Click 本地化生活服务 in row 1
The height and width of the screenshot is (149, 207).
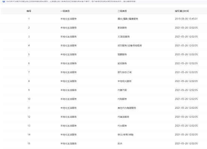tap(68, 19)
